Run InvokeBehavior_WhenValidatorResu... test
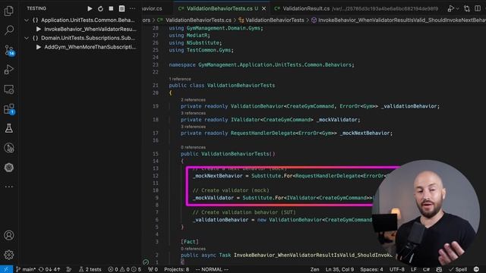Screen dimensions: 486x273 tap(39, 29)
